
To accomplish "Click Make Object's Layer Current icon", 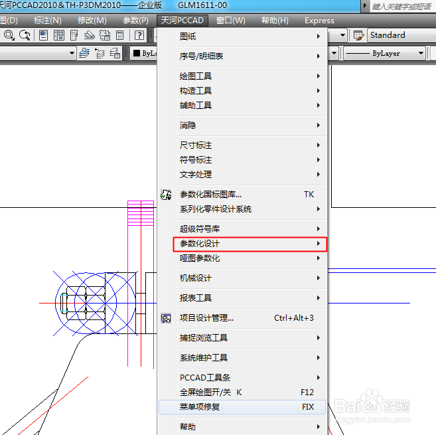I will tap(84, 53).
